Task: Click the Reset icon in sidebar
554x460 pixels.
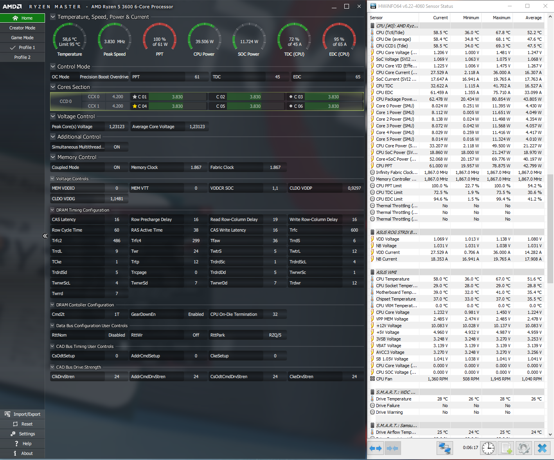Action: 15,424
